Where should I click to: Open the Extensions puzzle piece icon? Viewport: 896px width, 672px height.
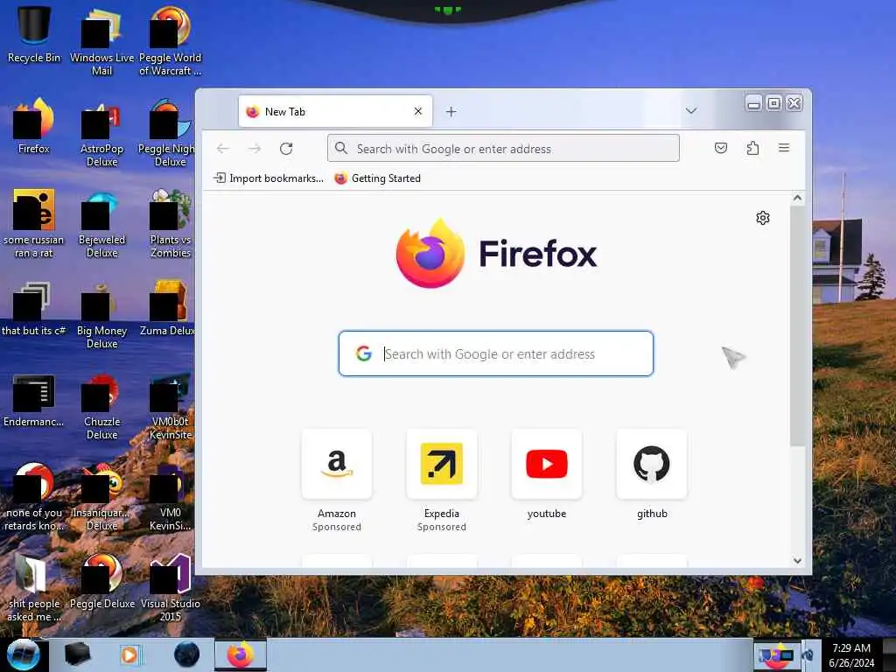[752, 149]
